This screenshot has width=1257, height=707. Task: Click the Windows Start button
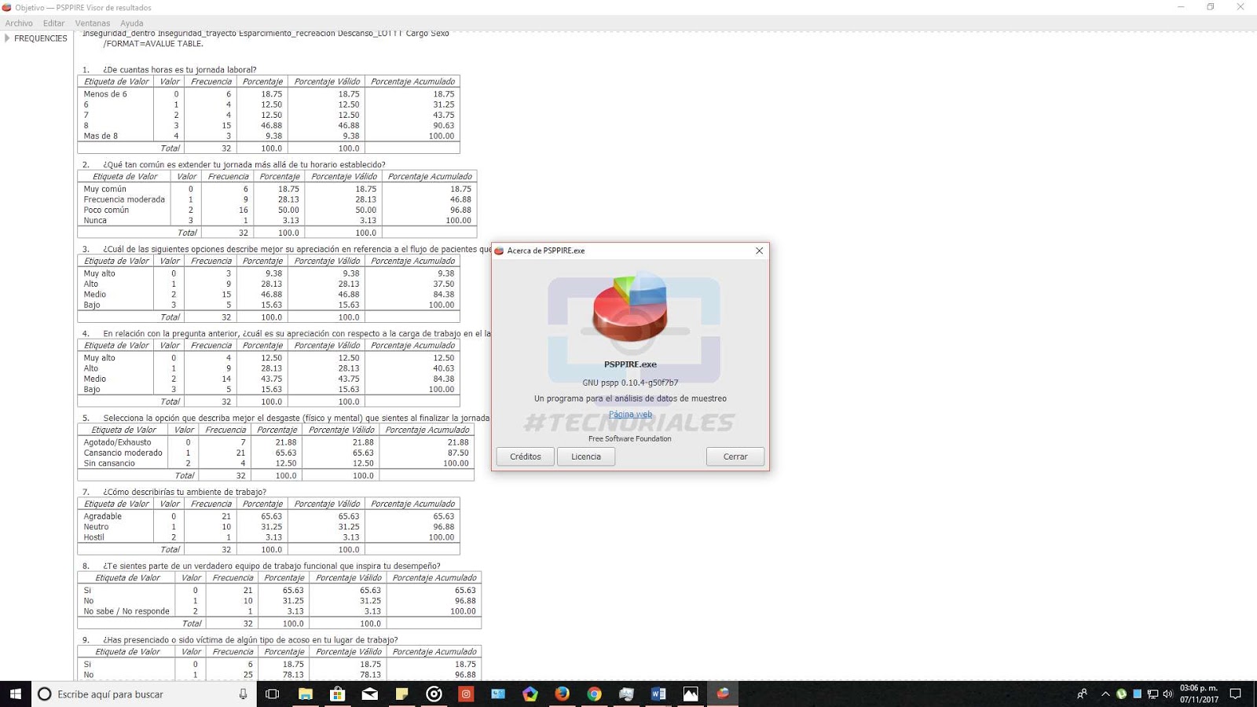pyautogui.click(x=15, y=694)
